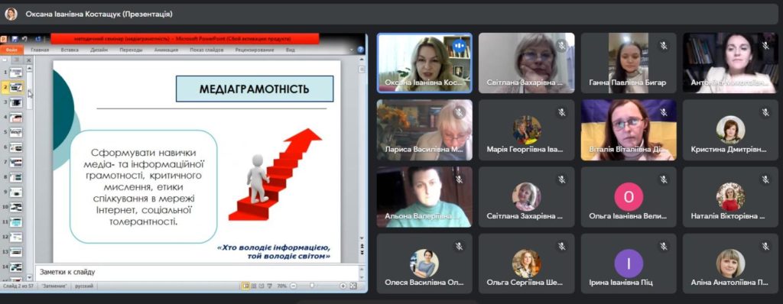Open the Файл tab in PowerPoint
Viewport: 783px width, 304px height.
(x=11, y=50)
